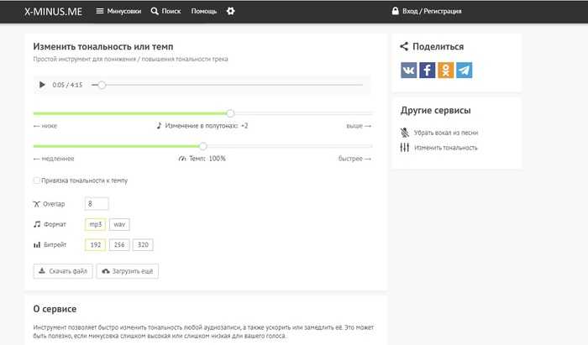Click the music note icon near Изменение в полутонах
The image size is (588, 345).
click(159, 125)
